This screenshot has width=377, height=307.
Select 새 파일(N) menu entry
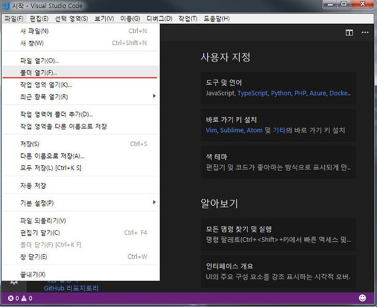(81, 31)
